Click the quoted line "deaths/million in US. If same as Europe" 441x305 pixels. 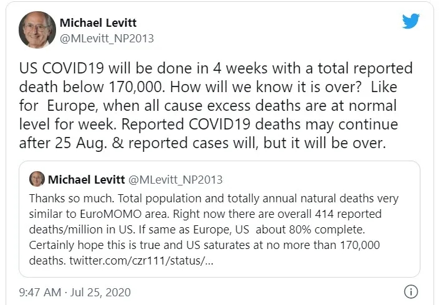197,230
